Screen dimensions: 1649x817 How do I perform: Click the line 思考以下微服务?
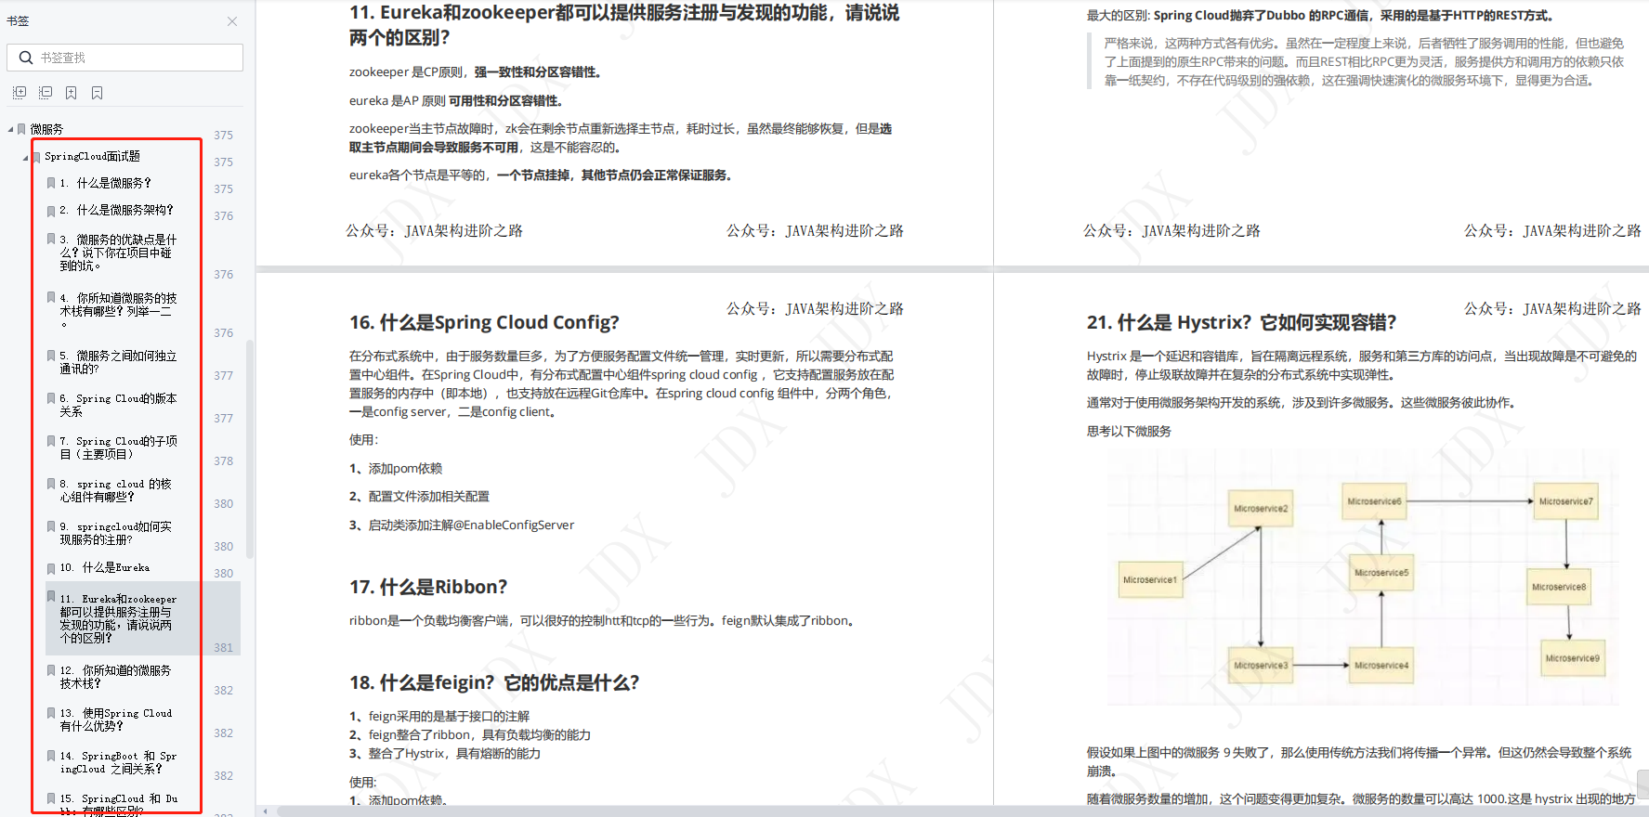pos(1129,431)
